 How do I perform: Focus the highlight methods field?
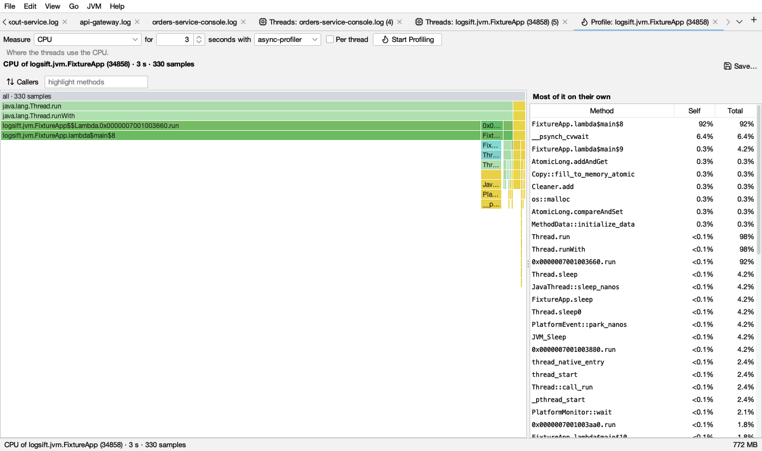click(x=96, y=82)
